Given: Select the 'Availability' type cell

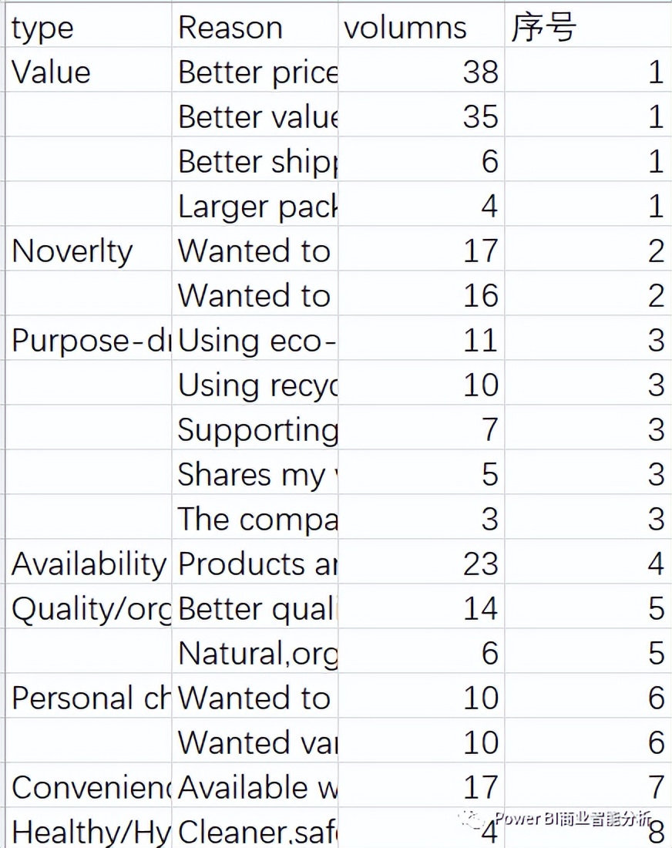Looking at the screenshot, I should 89,562.
